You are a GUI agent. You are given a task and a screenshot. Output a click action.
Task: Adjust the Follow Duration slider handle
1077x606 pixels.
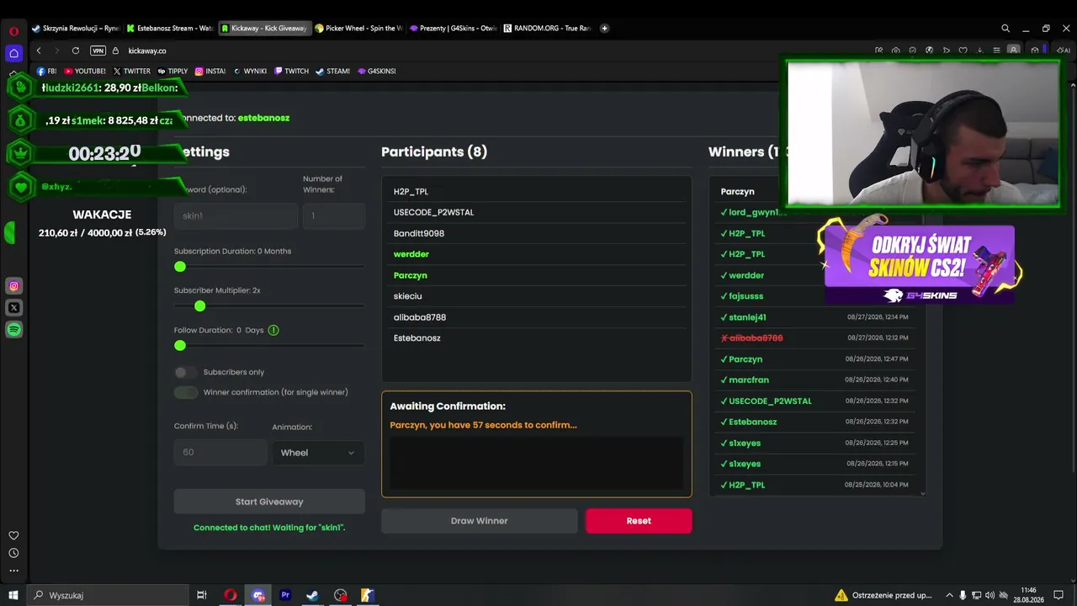pos(180,346)
